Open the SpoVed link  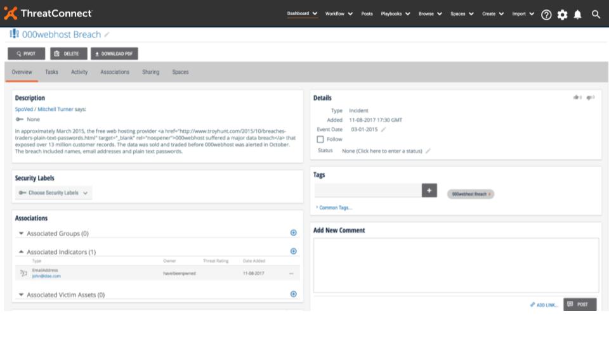pos(23,110)
